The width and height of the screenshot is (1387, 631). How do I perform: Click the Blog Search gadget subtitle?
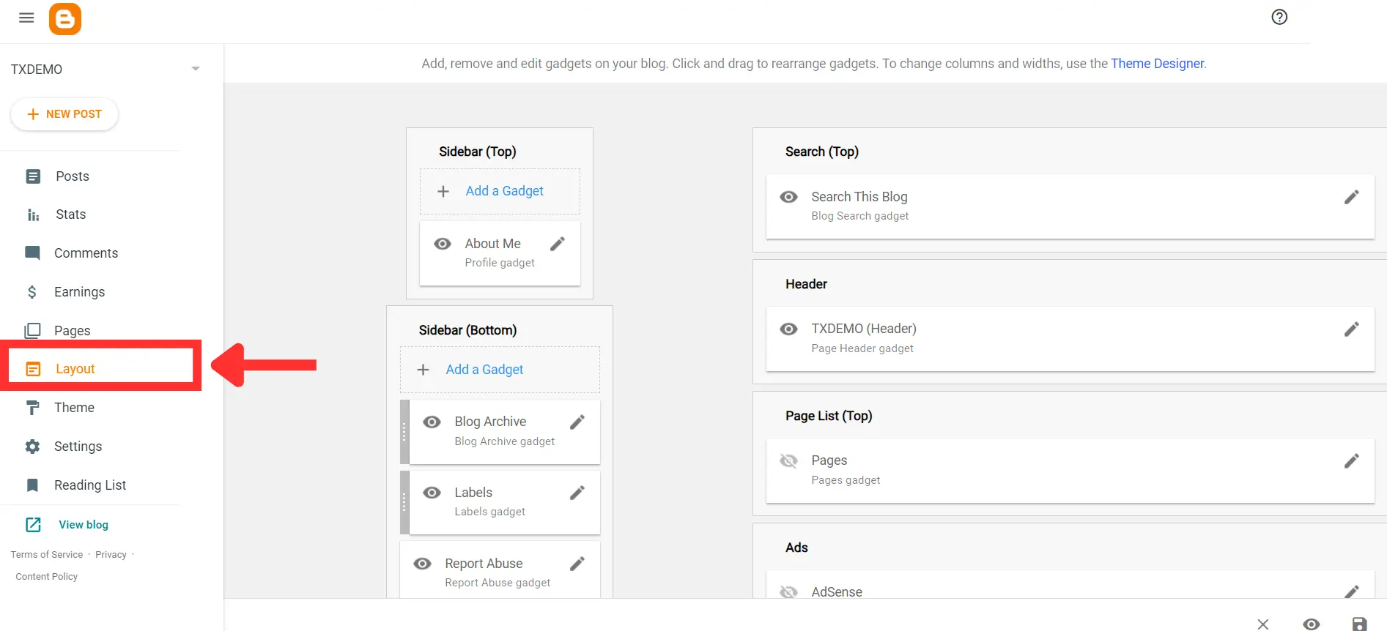pyautogui.click(x=860, y=216)
